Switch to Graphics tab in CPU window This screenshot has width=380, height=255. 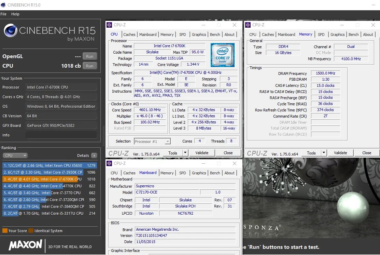199,35
